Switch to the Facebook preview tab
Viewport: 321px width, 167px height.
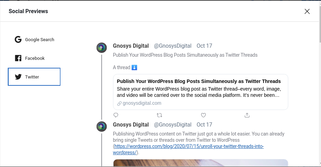(34, 58)
